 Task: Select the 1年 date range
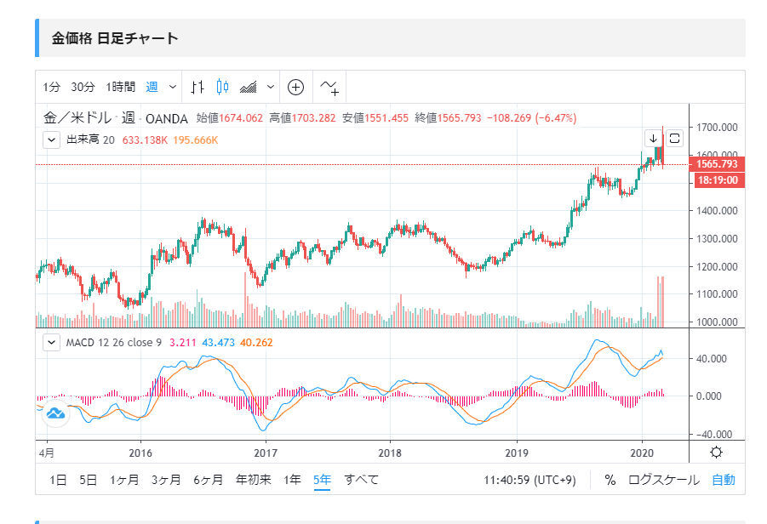click(x=292, y=480)
